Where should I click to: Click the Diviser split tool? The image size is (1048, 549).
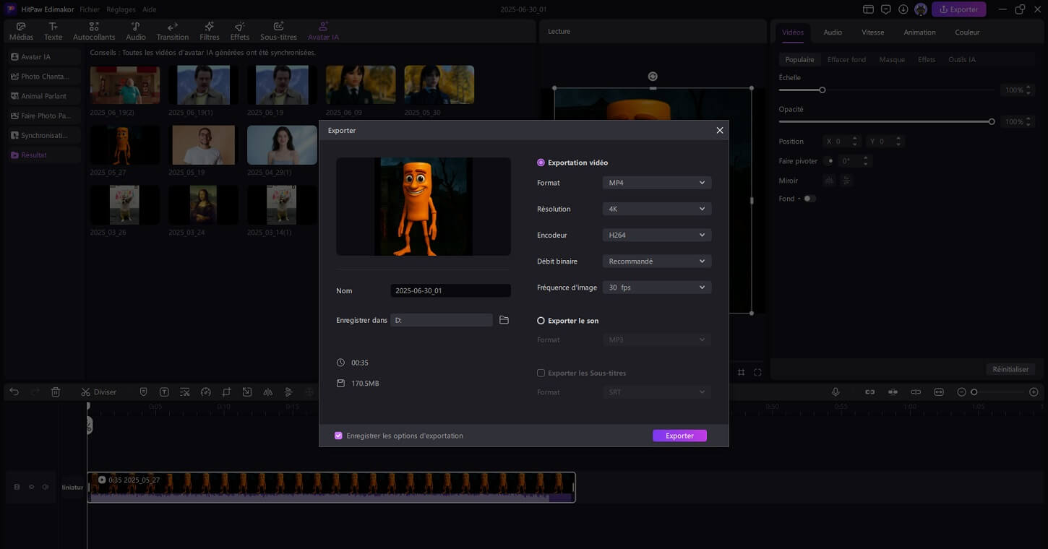pyautogui.click(x=98, y=392)
